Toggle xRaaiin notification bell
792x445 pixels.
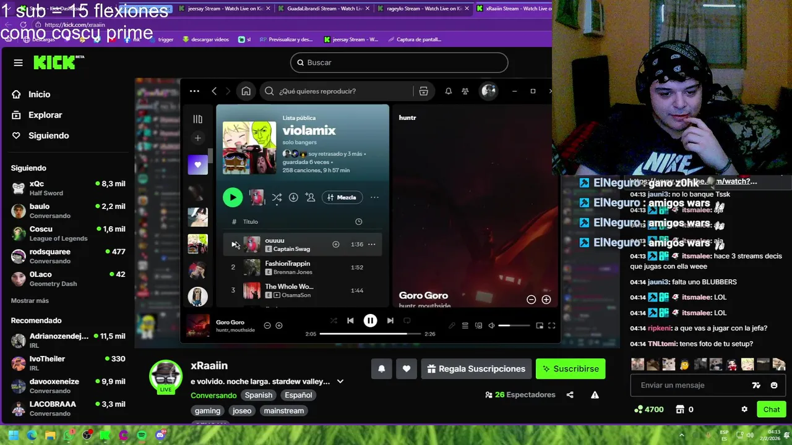(382, 368)
